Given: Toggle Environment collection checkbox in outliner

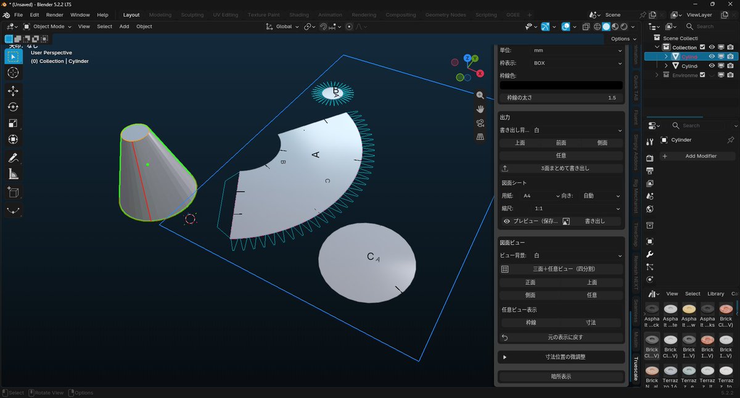Looking at the screenshot, I should tap(702, 75).
